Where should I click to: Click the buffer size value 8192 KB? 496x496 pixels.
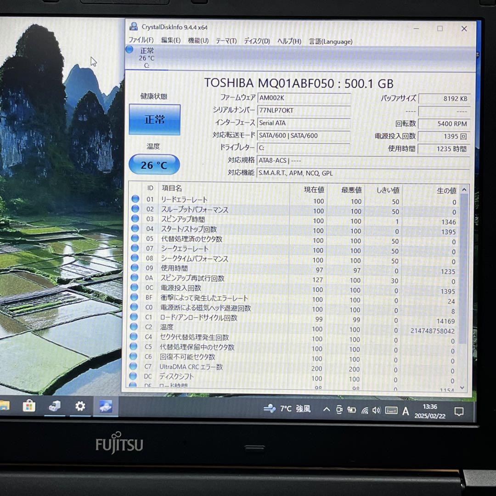[444, 99]
